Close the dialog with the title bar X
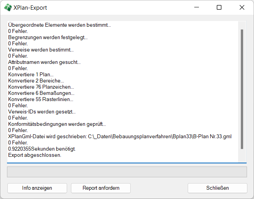The image size is (254, 199). point(242,7)
